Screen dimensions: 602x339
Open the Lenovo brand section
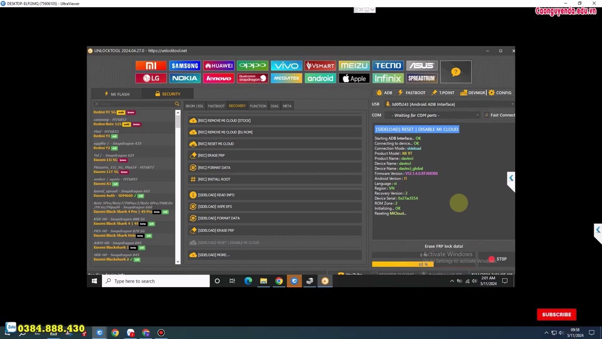[x=219, y=79]
